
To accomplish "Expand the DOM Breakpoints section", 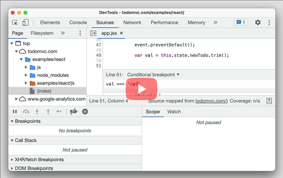I will pyautogui.click(x=12, y=168).
